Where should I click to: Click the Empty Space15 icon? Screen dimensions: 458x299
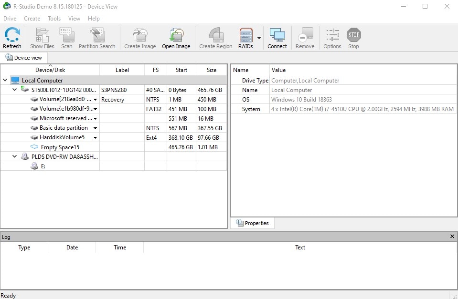tap(34, 147)
